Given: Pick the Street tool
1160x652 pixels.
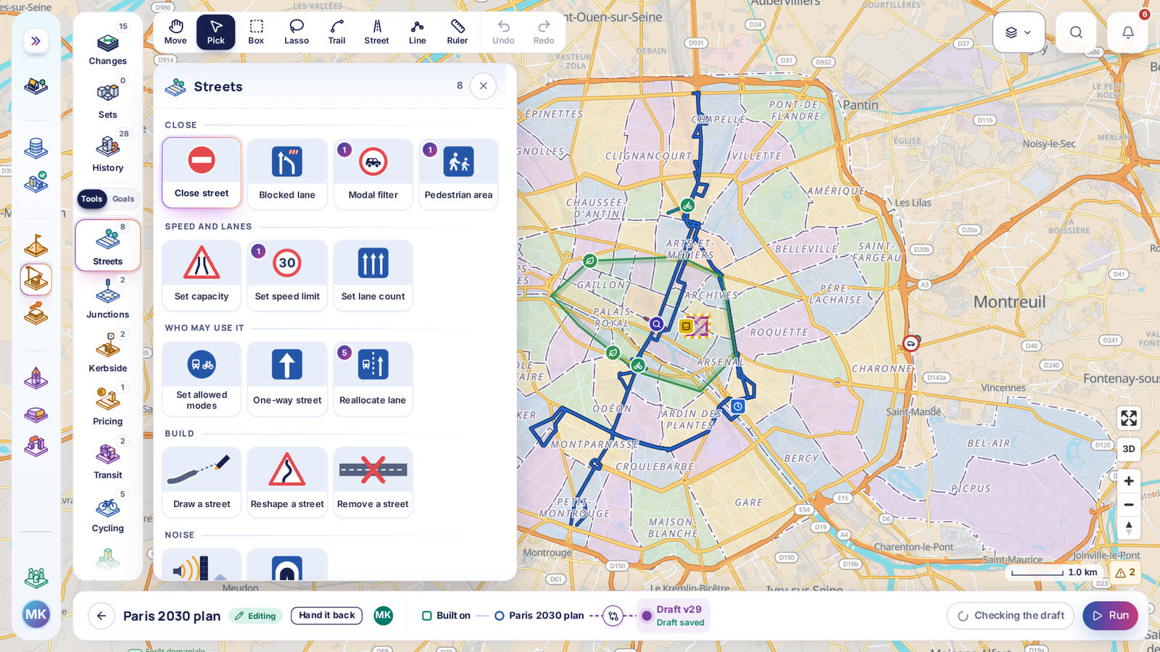Looking at the screenshot, I should pos(377,33).
